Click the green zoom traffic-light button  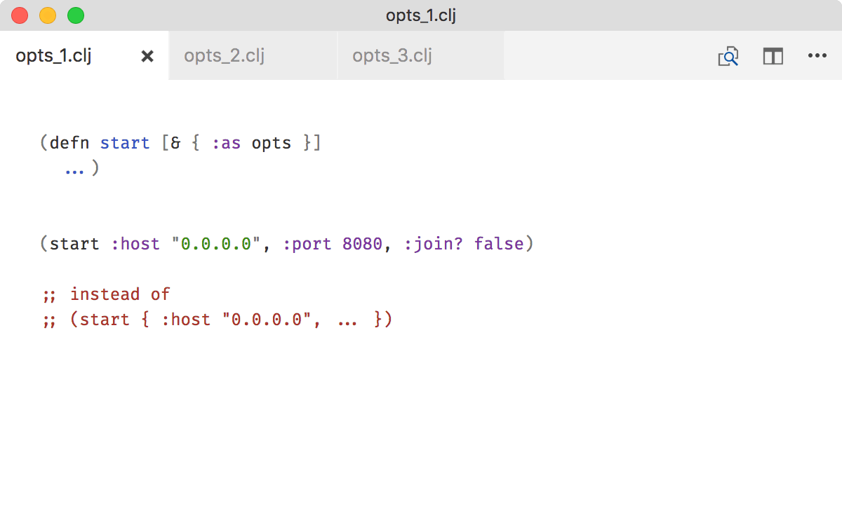(x=76, y=15)
